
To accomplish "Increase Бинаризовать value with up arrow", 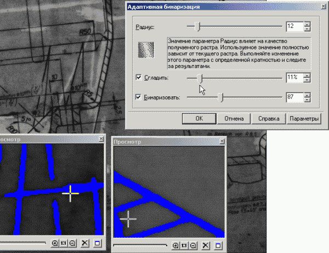I will tap(307, 95).
